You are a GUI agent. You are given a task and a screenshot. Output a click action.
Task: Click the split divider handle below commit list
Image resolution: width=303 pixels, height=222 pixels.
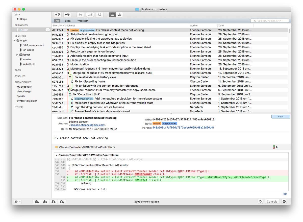pos(171,113)
